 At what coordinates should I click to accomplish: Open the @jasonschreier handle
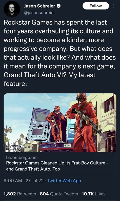39,13
